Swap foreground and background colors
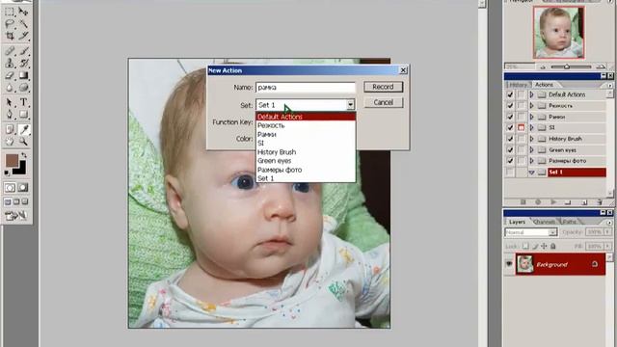Viewport: 617px width, 347px height. [23, 155]
